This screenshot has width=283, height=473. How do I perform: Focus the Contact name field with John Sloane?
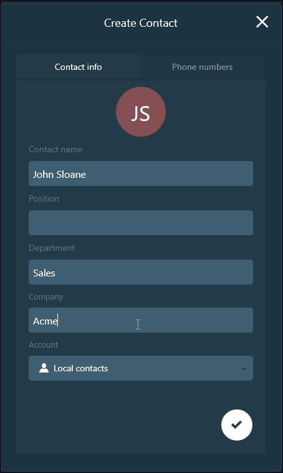pos(141,173)
